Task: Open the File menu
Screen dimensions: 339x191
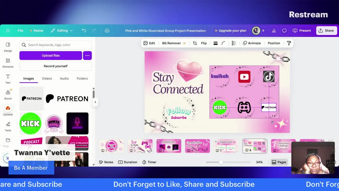Action: (x=20, y=31)
